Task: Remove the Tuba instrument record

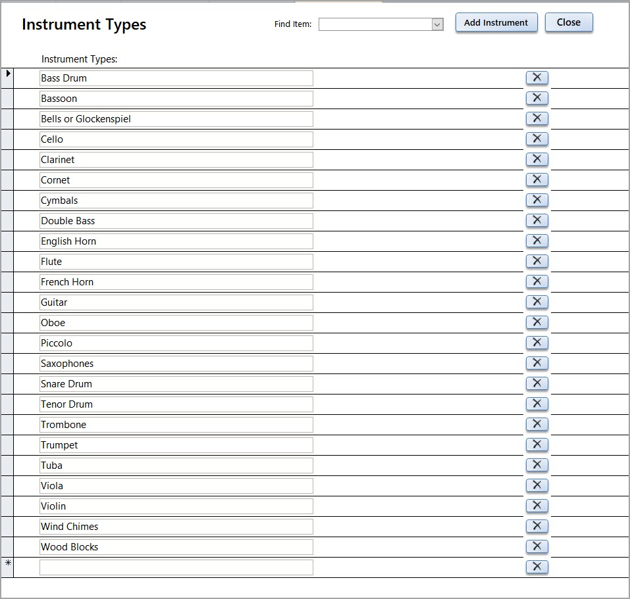Action: click(x=537, y=465)
